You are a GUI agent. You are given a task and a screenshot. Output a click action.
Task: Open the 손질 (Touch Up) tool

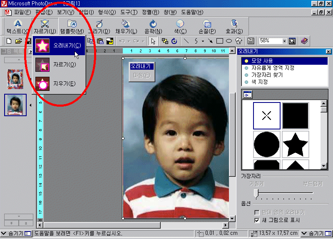[207, 24]
